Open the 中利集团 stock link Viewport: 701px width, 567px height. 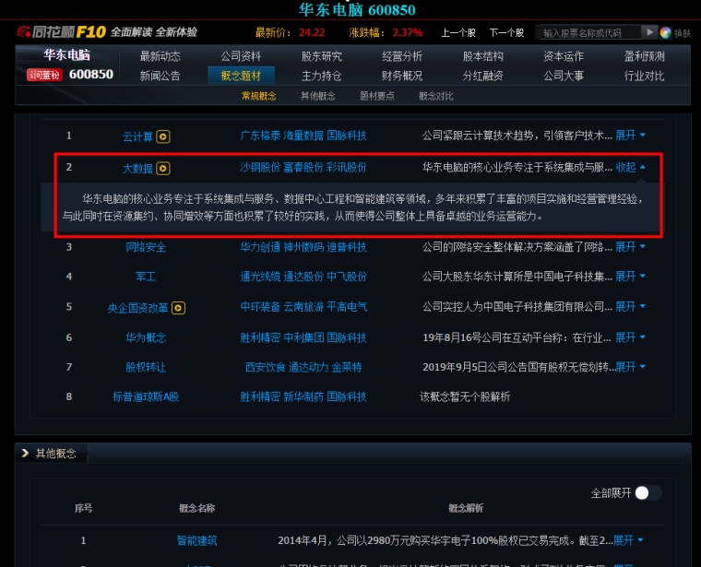coord(303,337)
